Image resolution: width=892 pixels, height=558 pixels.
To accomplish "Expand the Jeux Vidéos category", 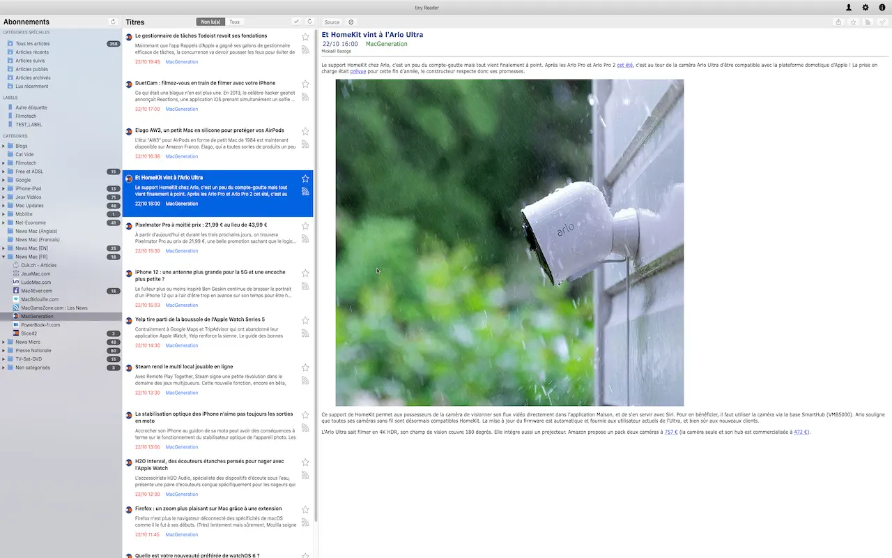I will pyautogui.click(x=4, y=197).
